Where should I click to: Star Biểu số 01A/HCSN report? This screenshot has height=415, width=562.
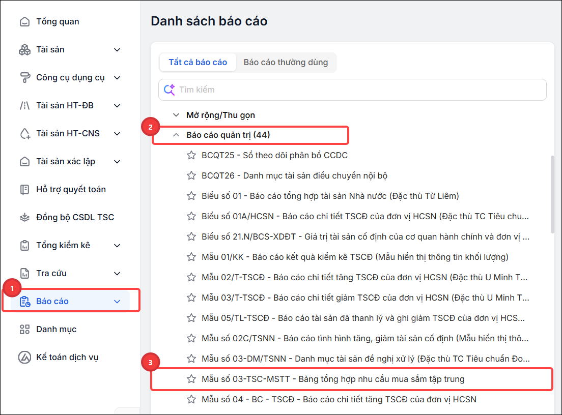coord(191,216)
